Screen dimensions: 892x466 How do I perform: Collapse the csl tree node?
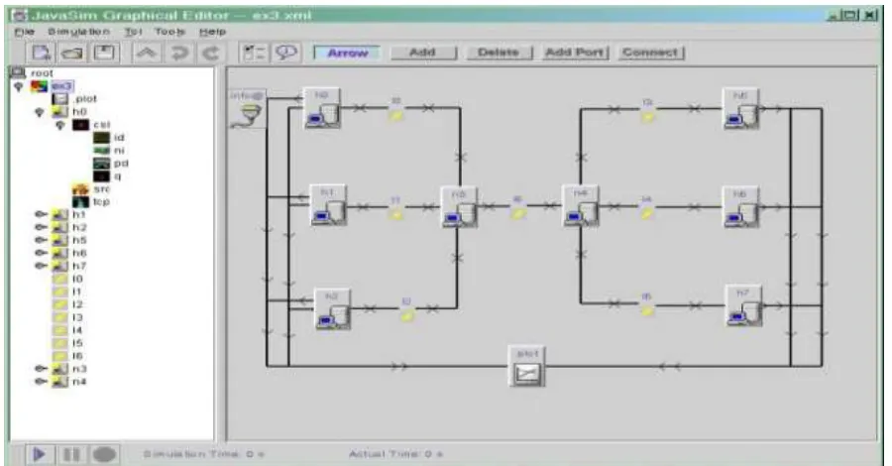point(60,125)
